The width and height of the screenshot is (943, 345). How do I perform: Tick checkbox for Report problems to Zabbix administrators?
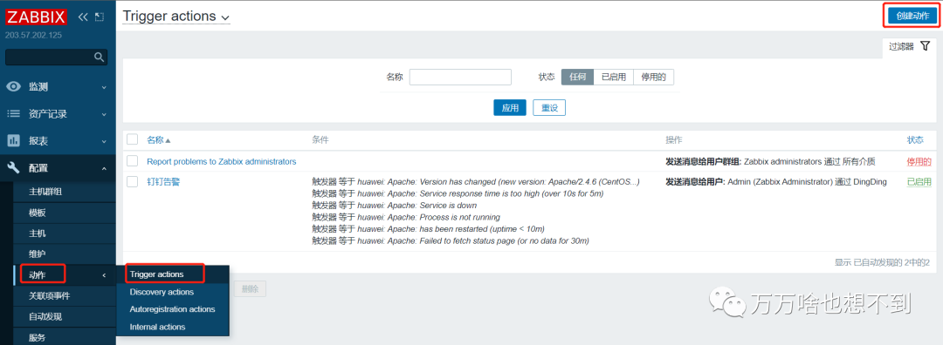tap(133, 161)
